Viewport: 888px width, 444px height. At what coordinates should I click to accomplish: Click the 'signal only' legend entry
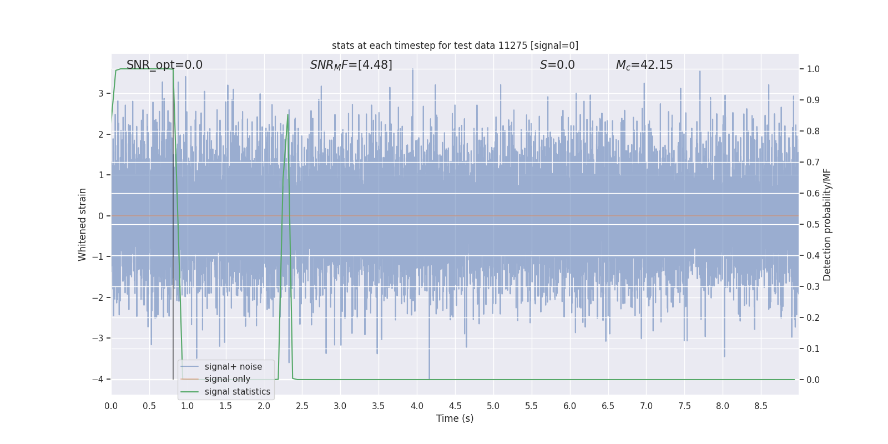click(228, 379)
